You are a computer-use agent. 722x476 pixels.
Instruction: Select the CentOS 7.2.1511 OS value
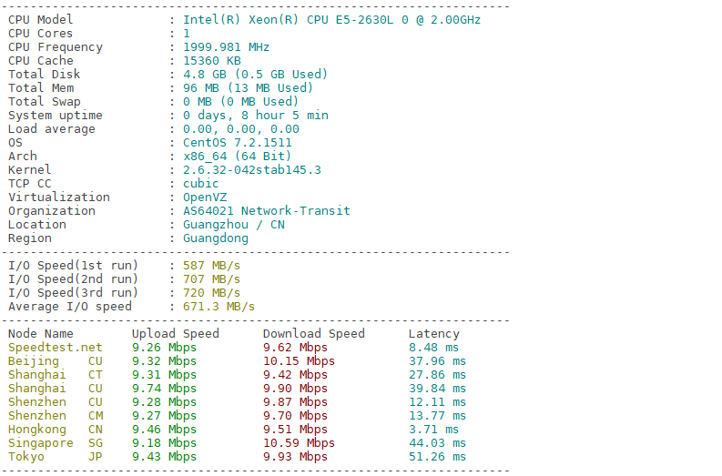pos(238,143)
